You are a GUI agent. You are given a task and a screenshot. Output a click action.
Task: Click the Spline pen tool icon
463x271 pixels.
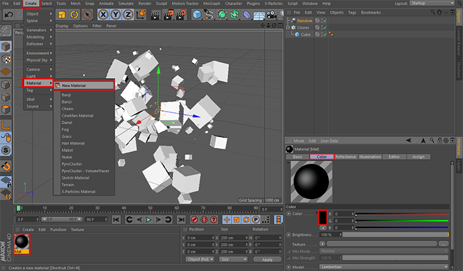tap(210, 15)
